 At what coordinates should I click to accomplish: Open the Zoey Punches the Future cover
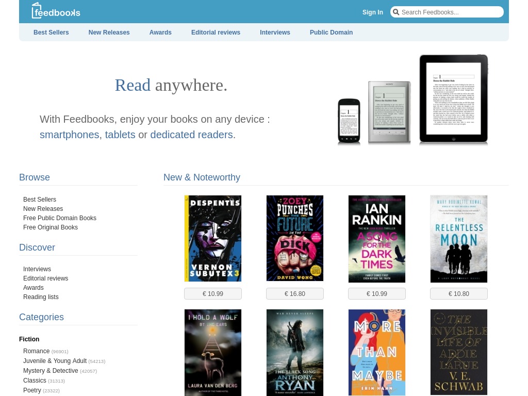(x=295, y=238)
